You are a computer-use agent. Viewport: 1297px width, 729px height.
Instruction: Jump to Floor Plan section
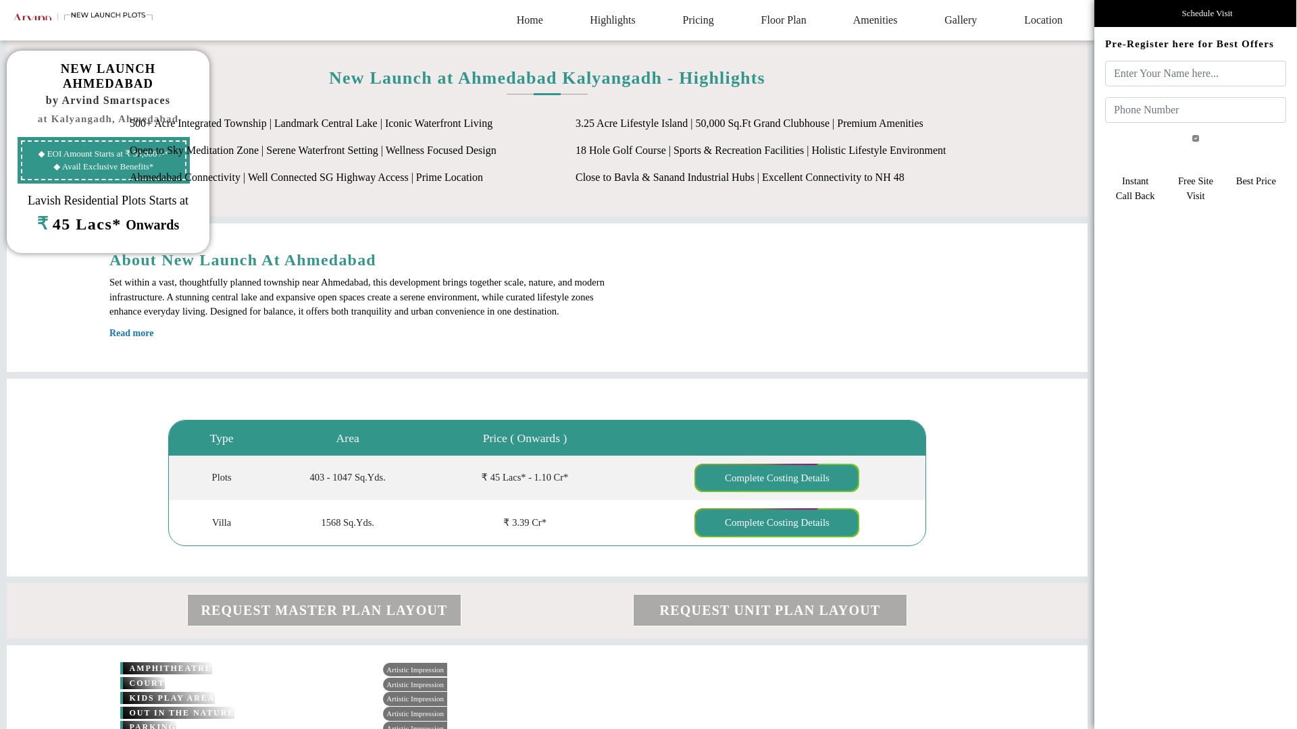[x=783, y=20]
